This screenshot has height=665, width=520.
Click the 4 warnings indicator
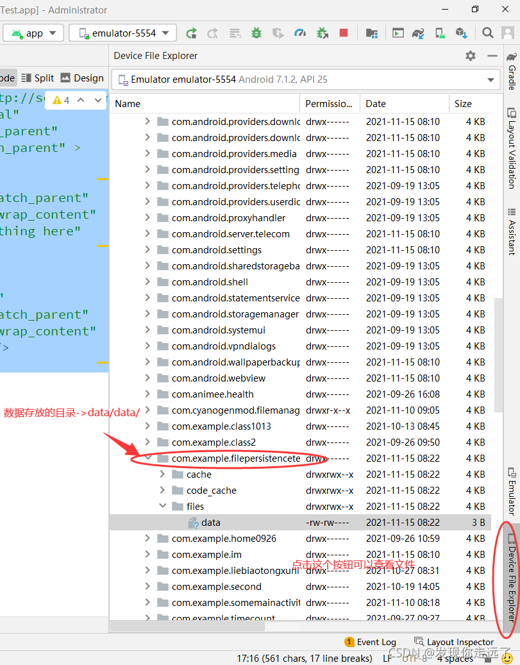pos(61,100)
